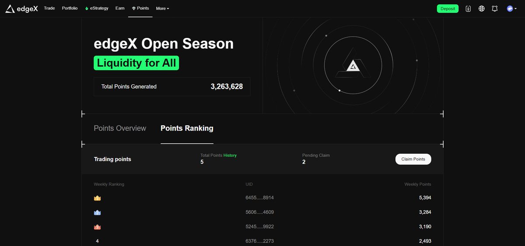Select the Points Ranking tab

pos(187,128)
